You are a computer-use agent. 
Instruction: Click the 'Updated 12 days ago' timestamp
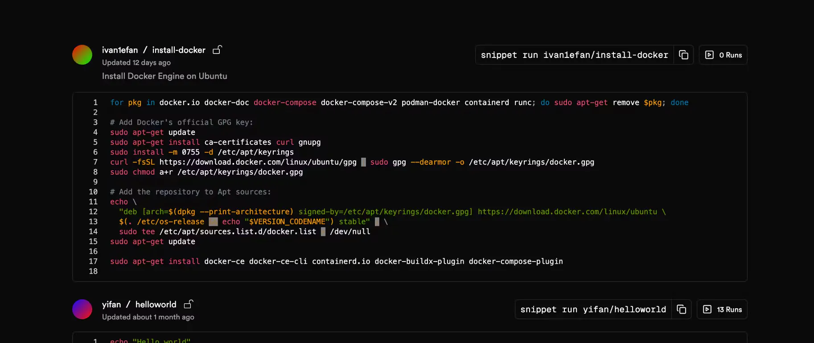pos(136,63)
